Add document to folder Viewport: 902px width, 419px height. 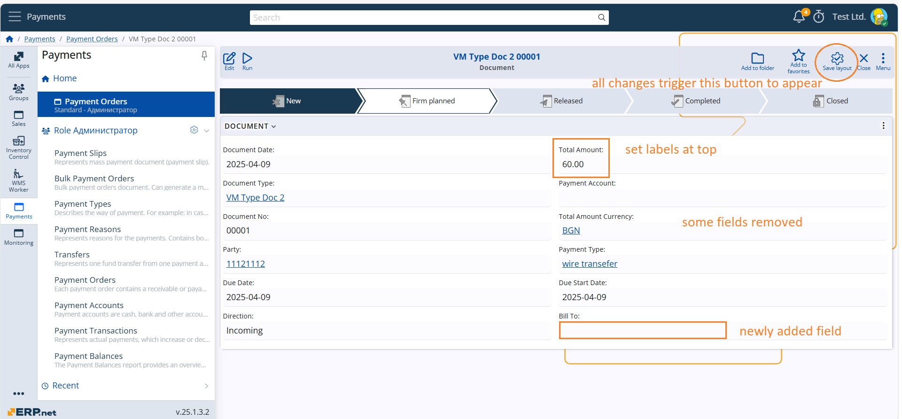(757, 62)
